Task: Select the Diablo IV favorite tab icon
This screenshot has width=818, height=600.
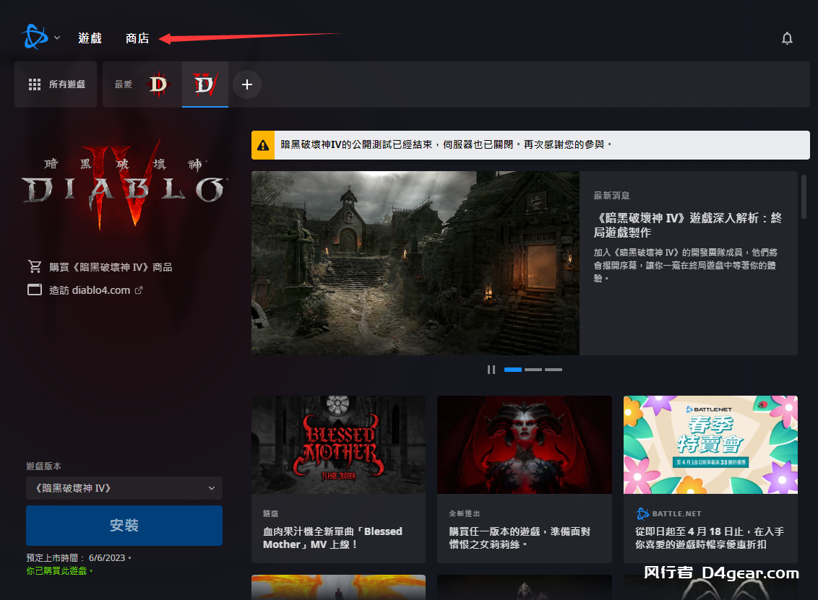Action: (205, 84)
